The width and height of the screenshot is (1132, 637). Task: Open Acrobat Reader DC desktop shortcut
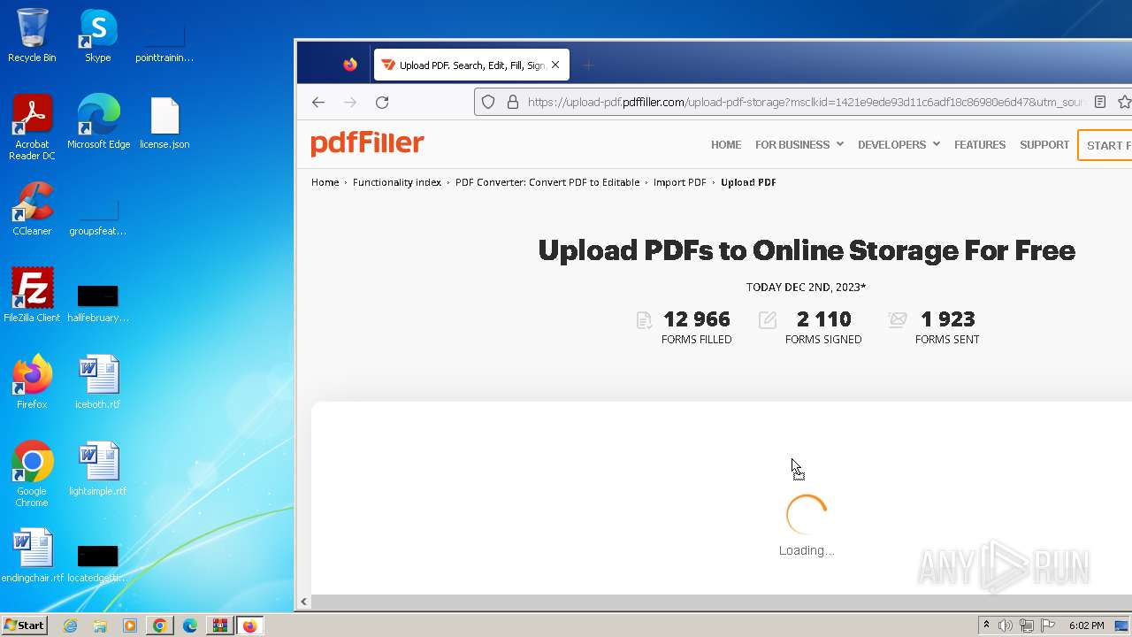coord(32,127)
